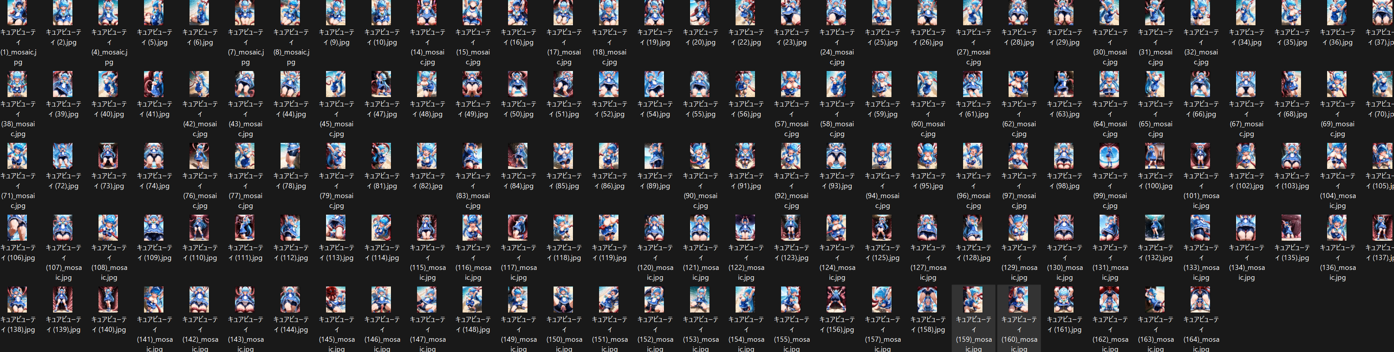This screenshot has height=352, width=1394.
Task: Click file name "キュアビューティ (60)_mosaic.jpg"
Action: (x=927, y=119)
